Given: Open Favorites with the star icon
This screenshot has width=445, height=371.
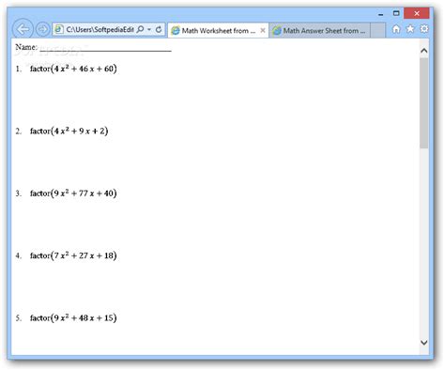Looking at the screenshot, I should 410,29.
